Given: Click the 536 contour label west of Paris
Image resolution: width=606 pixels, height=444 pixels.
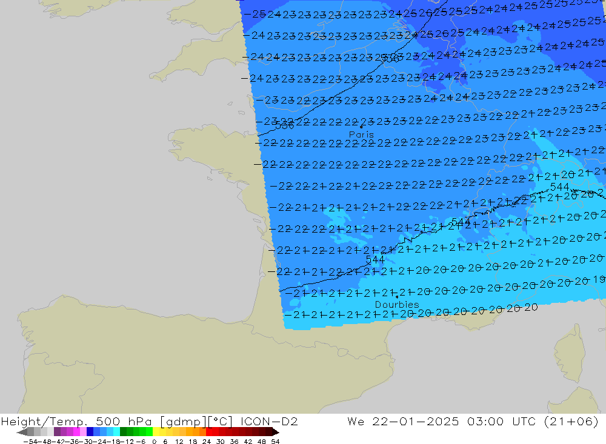Looking at the screenshot, I should [285, 125].
